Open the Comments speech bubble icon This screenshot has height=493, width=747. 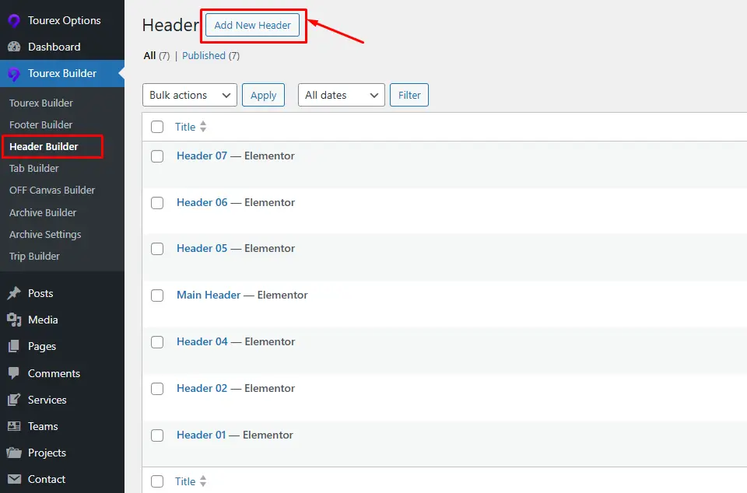(x=14, y=373)
